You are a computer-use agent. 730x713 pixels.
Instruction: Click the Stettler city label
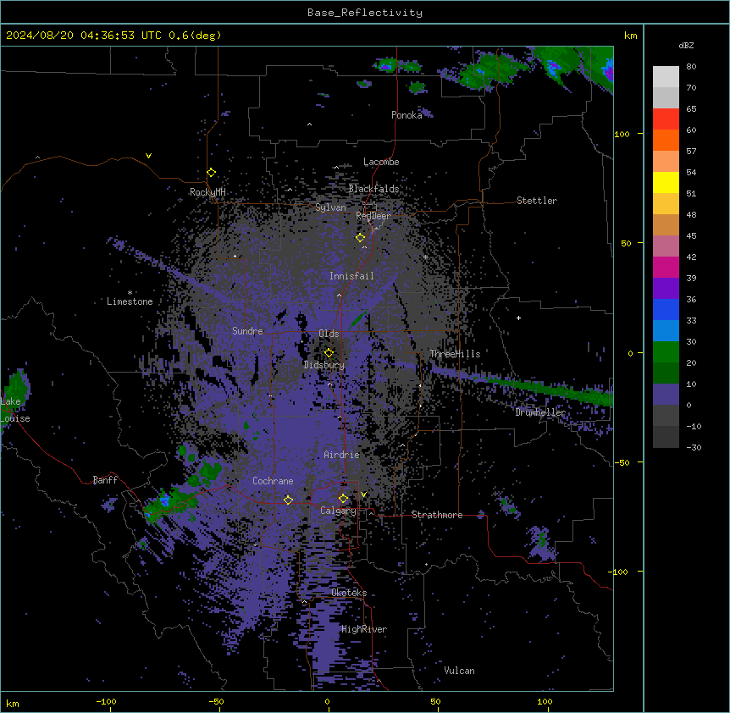point(537,201)
